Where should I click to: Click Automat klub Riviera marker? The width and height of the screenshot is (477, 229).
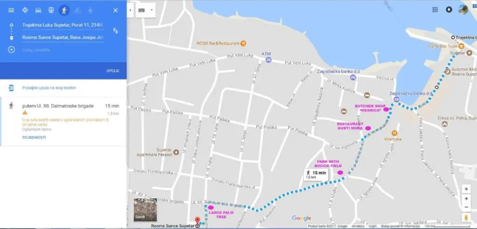click(x=448, y=71)
